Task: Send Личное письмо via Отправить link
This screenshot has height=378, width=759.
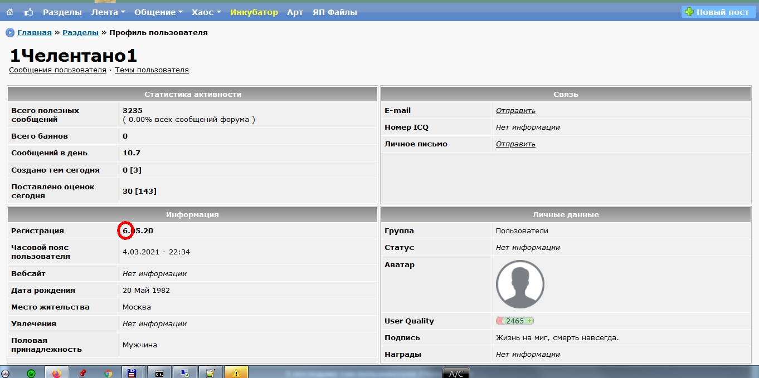Action: point(515,144)
